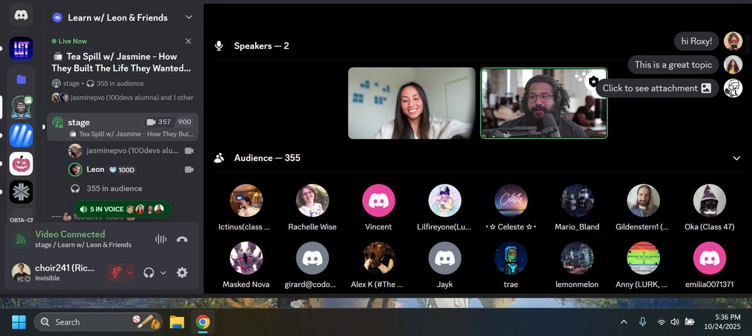Click connection signal icon beside Video Connected

[21, 239]
